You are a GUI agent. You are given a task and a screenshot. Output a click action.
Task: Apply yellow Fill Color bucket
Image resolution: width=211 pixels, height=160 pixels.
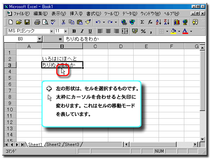click(x=173, y=31)
